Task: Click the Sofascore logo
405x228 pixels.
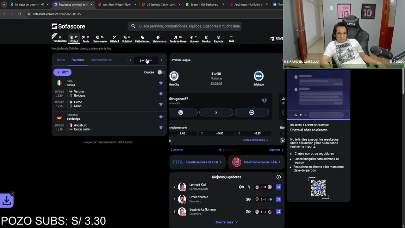Action: click(x=68, y=26)
